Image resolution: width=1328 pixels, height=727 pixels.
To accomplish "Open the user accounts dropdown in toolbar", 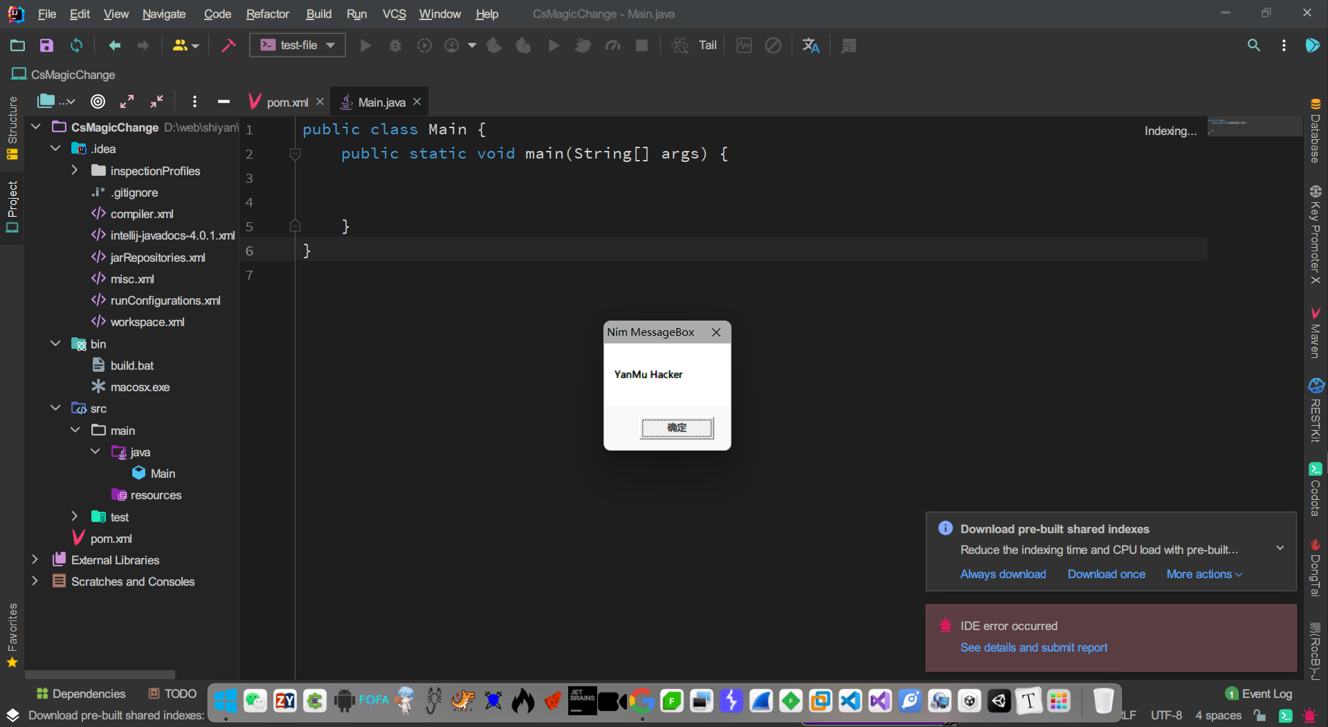I will [185, 46].
